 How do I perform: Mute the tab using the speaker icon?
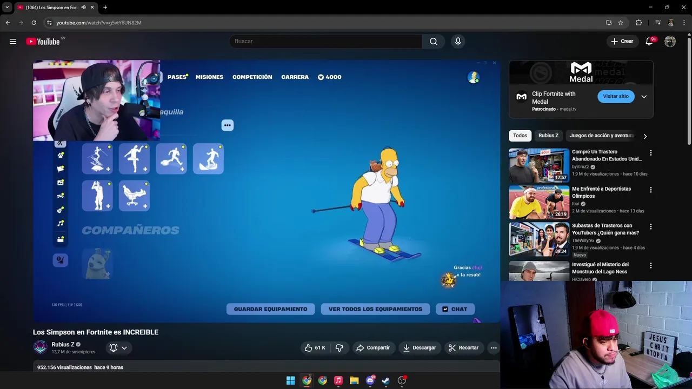pyautogui.click(x=83, y=8)
